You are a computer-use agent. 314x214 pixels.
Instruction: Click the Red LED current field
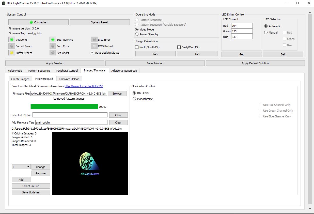tap(242, 25)
